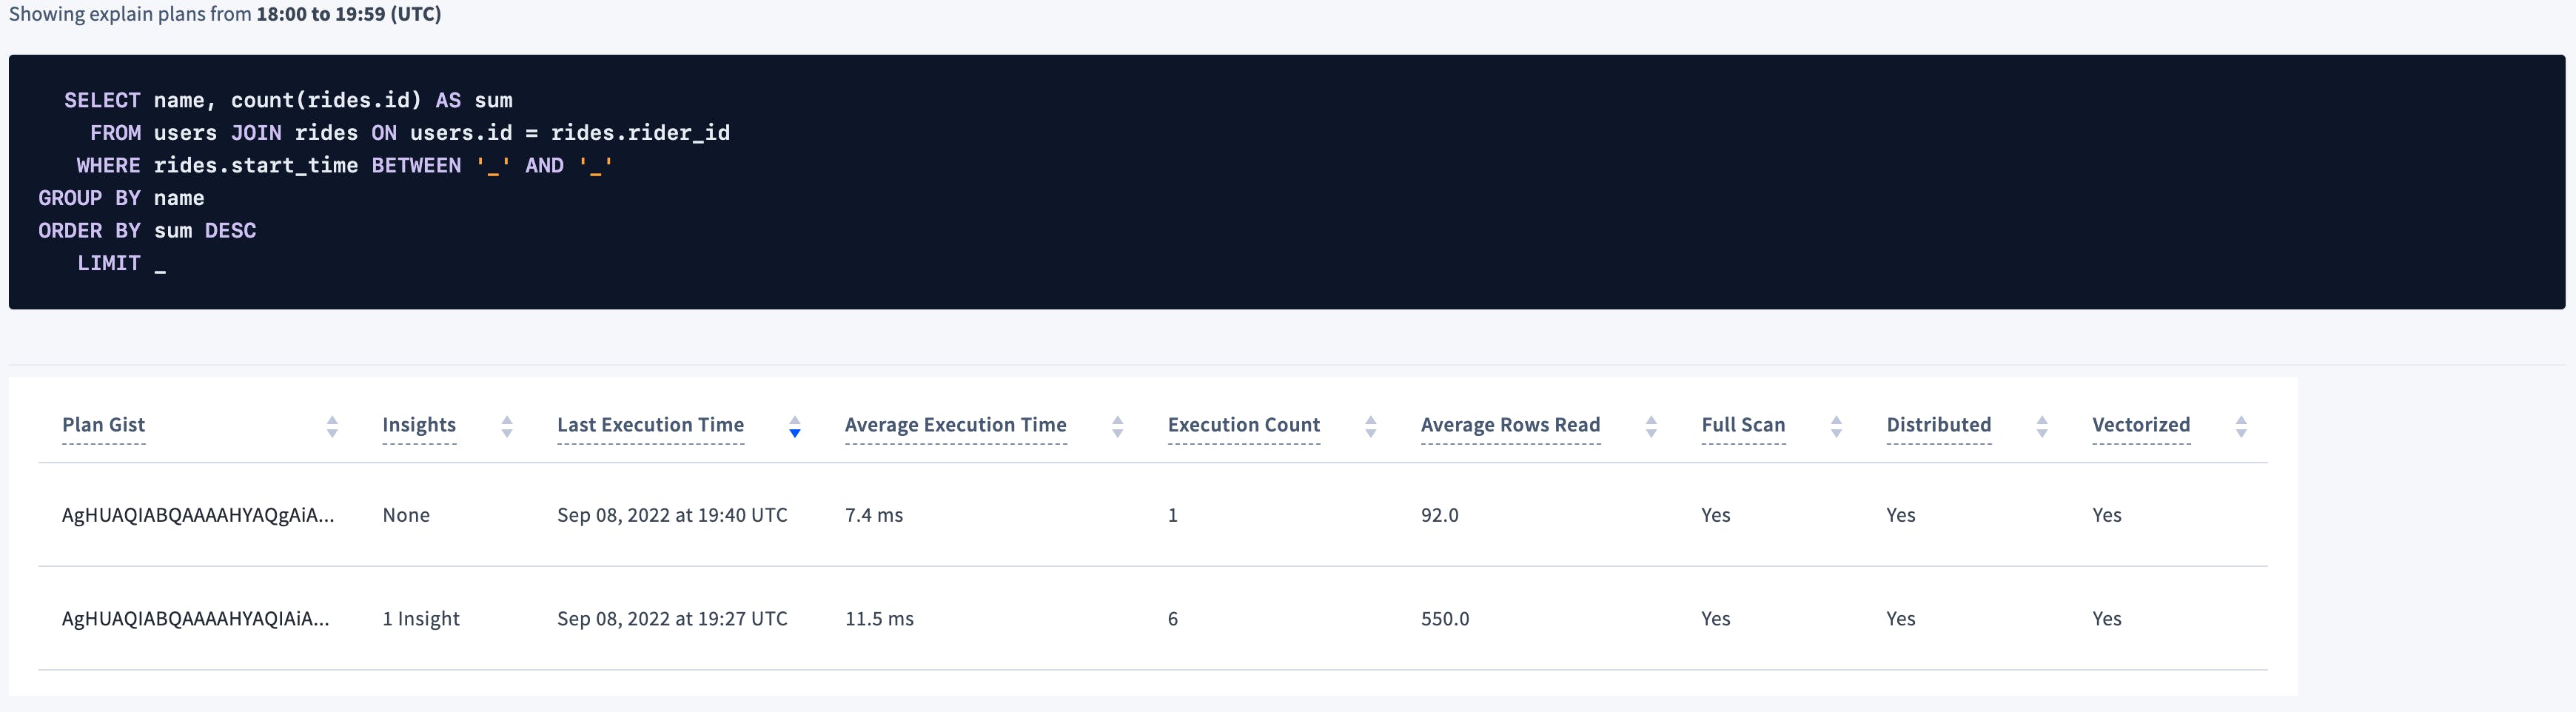This screenshot has height=712, width=2576.
Task: Click Insights column sort arrows
Action: pyautogui.click(x=507, y=427)
